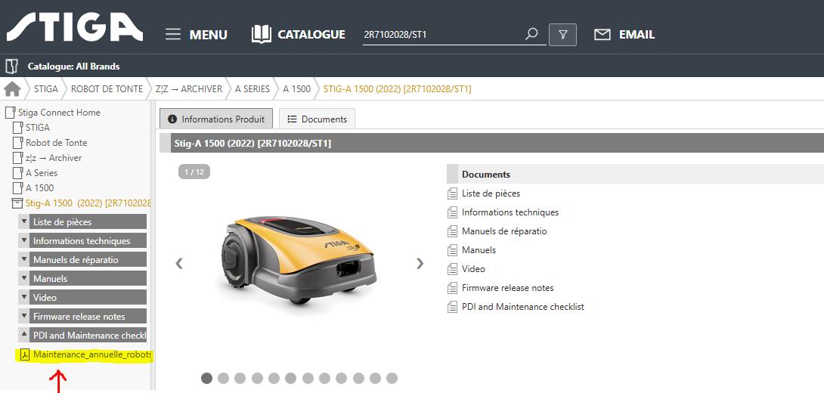Select A 1500 breadcrumb
Viewport: 824px width, 393px height.
coord(297,88)
